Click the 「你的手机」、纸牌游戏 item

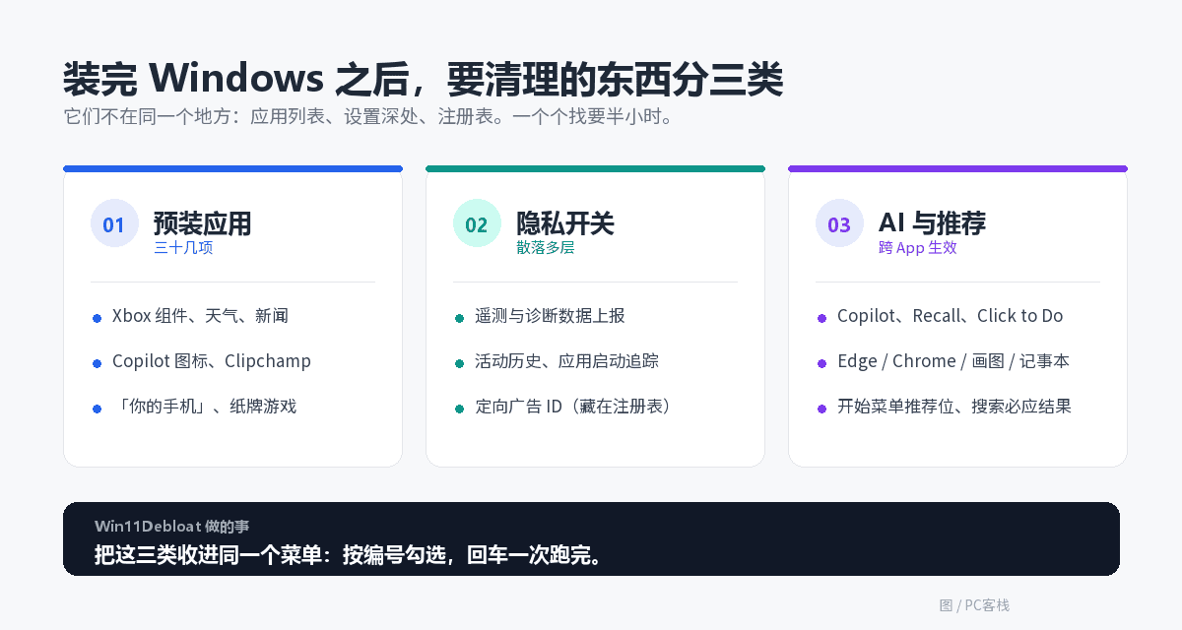click(x=204, y=407)
